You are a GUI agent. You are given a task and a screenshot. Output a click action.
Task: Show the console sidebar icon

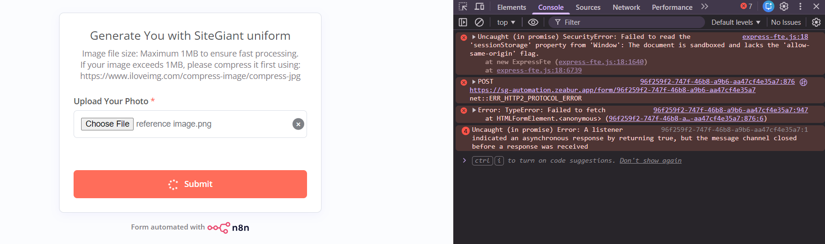tap(463, 22)
